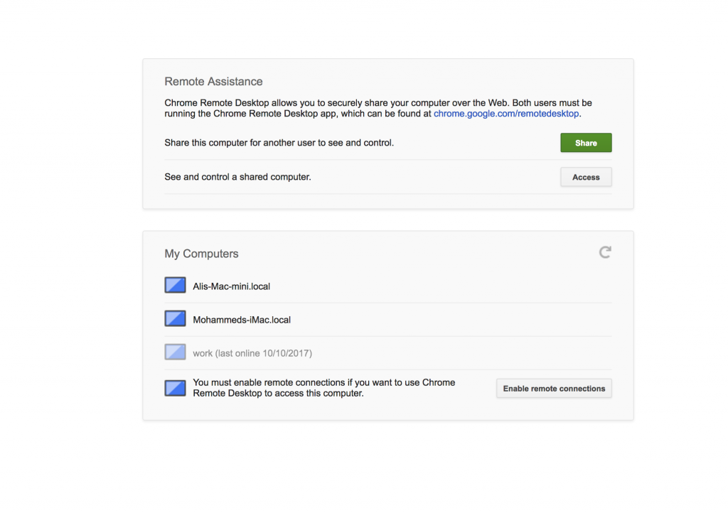Connect to Alis-Mac-mini.local host name
Image resolution: width=728 pixels, height=513 pixels.
pyautogui.click(x=231, y=286)
